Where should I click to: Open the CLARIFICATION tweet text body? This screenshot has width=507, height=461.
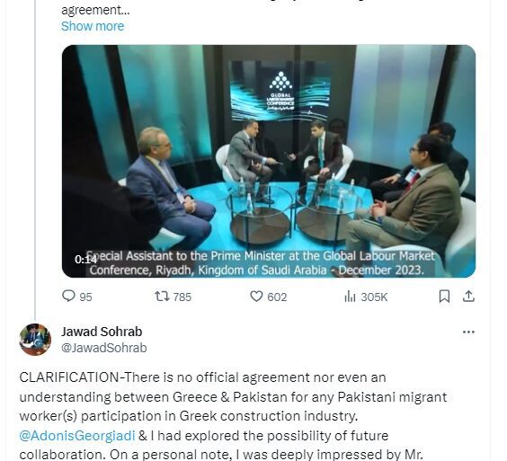[233, 416]
